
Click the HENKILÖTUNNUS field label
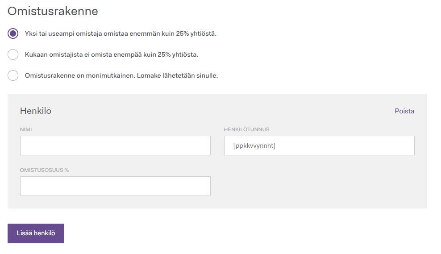coord(246,130)
